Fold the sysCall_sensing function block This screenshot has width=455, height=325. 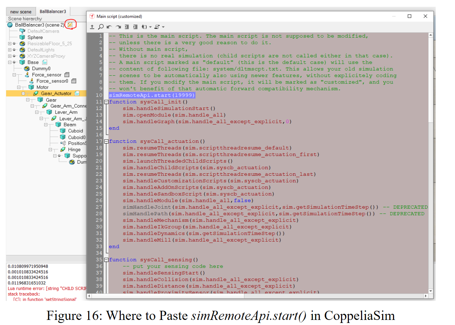point(106,260)
